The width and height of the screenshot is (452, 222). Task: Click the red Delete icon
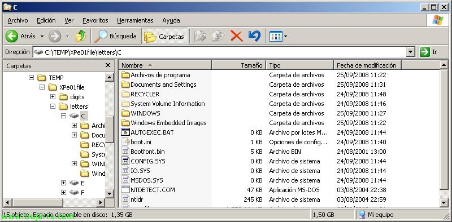pyautogui.click(x=236, y=36)
